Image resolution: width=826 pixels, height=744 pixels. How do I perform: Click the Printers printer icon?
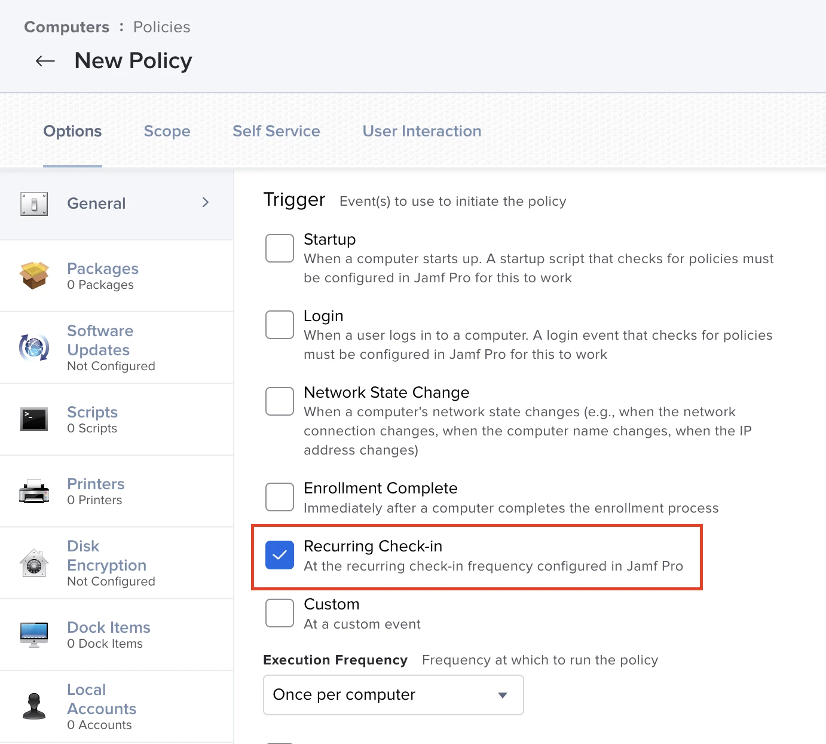(x=34, y=491)
